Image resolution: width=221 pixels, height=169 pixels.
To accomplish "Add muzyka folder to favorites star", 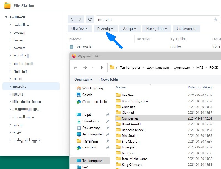I will pyautogui.click(x=215, y=19).
